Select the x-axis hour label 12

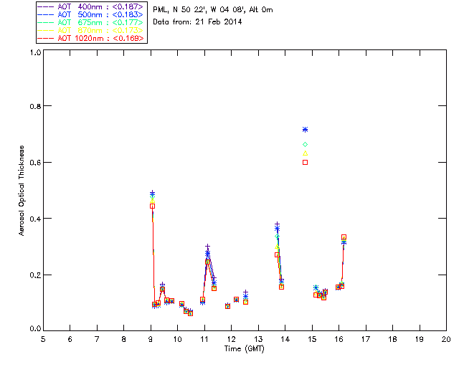[231, 339]
